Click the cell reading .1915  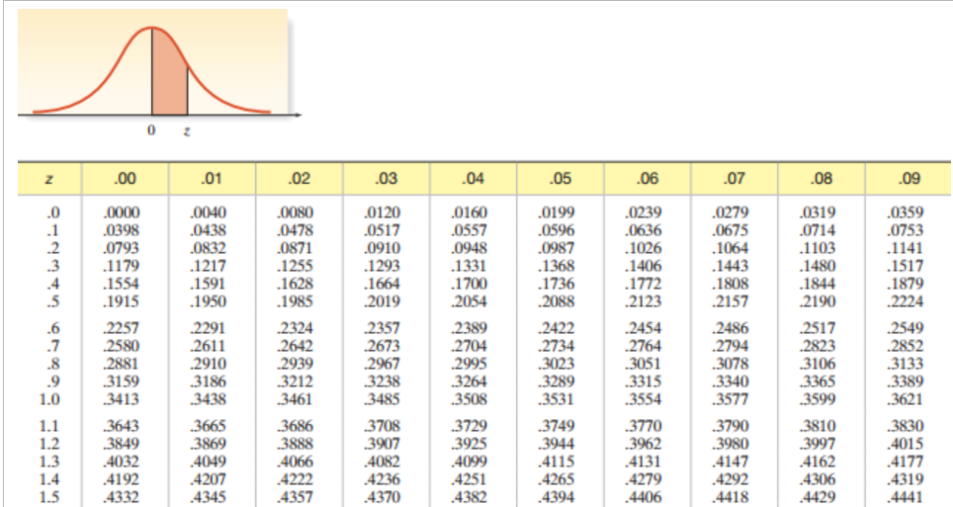click(122, 301)
